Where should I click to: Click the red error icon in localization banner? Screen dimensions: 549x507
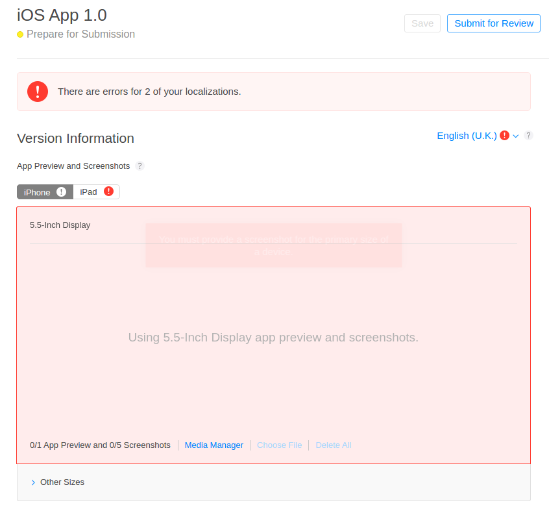point(38,92)
